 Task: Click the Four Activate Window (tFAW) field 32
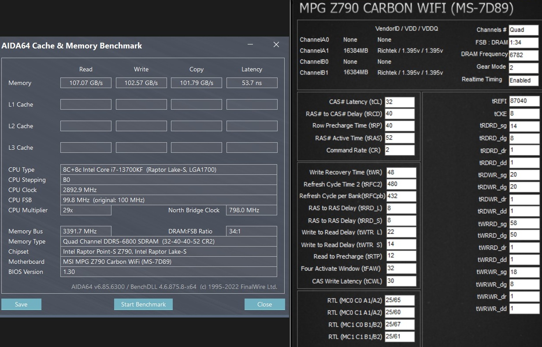(401, 268)
